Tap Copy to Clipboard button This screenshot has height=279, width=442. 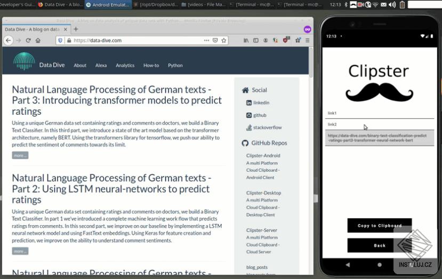click(x=380, y=226)
